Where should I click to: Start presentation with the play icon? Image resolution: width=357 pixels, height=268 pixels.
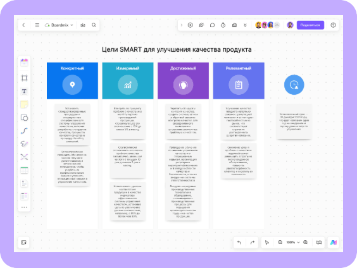(191, 25)
